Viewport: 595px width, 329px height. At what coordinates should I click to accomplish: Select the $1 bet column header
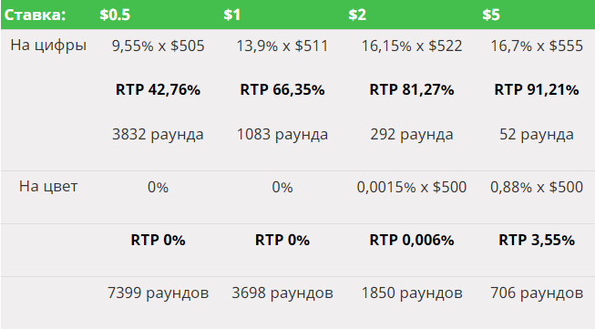[231, 15]
